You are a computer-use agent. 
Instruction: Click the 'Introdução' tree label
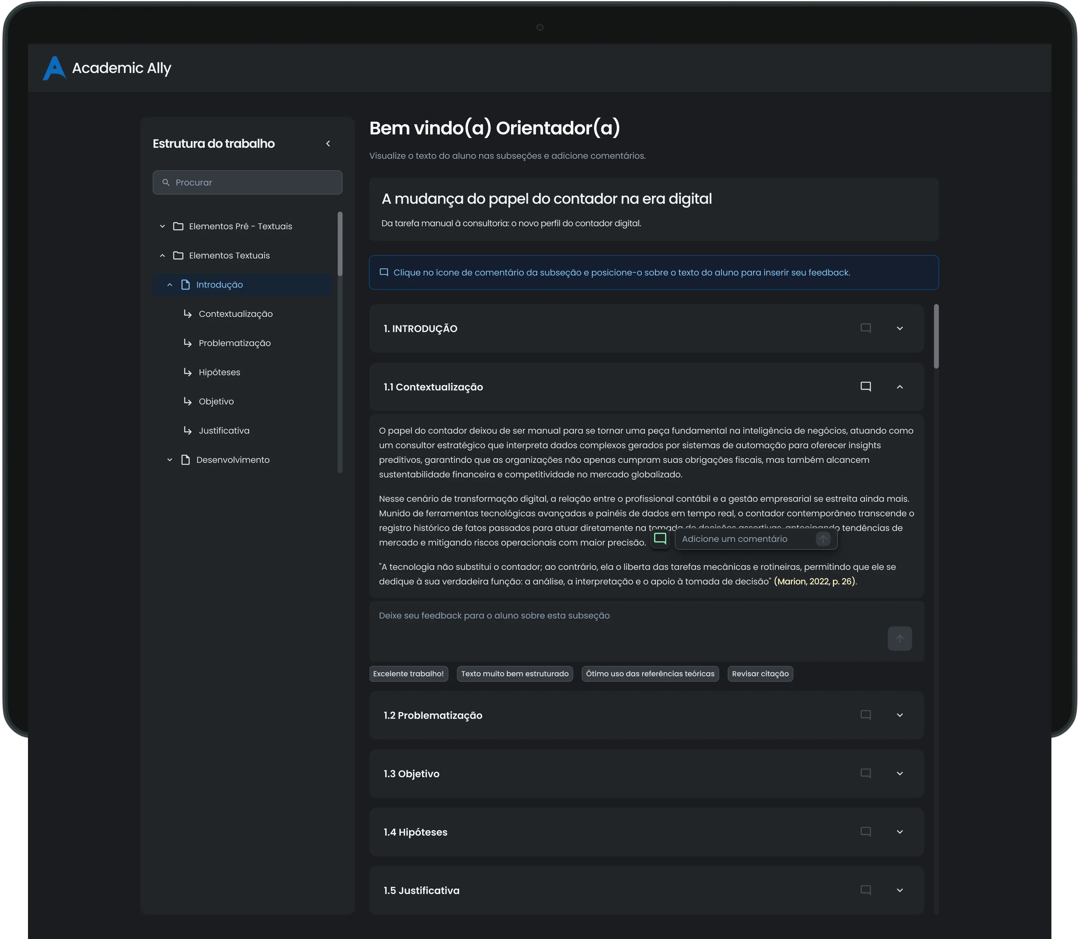[x=219, y=285]
